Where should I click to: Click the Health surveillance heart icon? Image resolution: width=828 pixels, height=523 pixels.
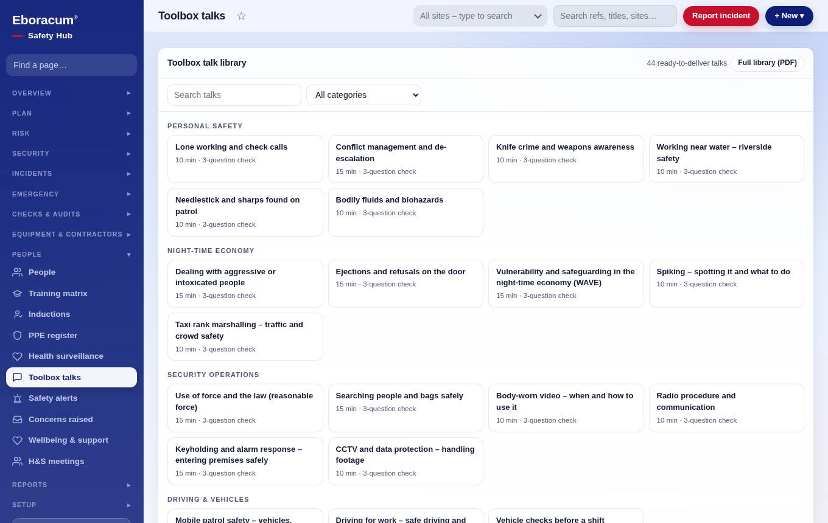pyautogui.click(x=17, y=356)
